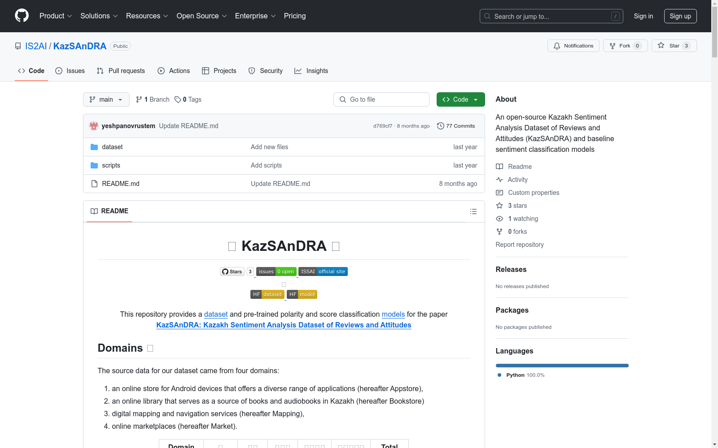The width and height of the screenshot is (718, 448).
Task: Expand the Product menu
Action: 56,16
